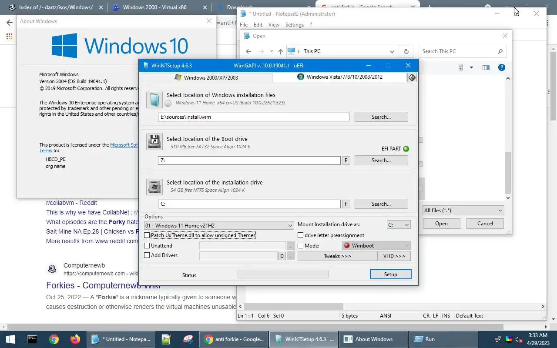
Task: Launch Command Prompt from the taskbar
Action: click(x=32, y=339)
